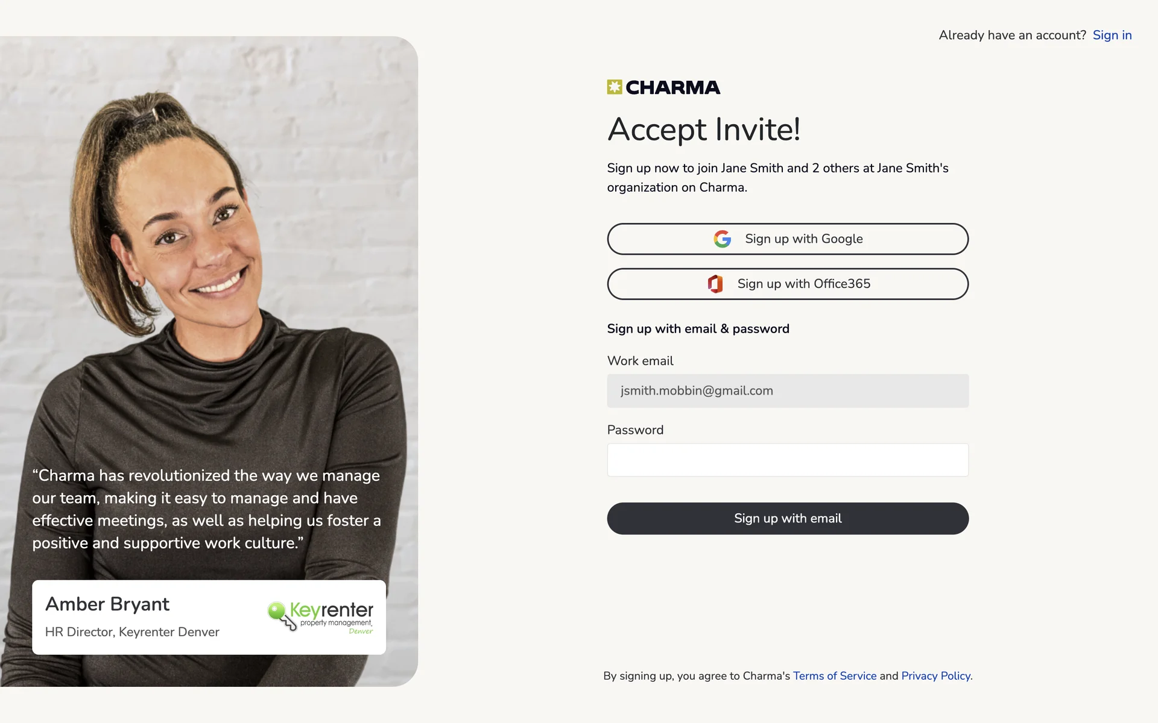
Task: Click the Accept Invite! heading
Action: [704, 130]
